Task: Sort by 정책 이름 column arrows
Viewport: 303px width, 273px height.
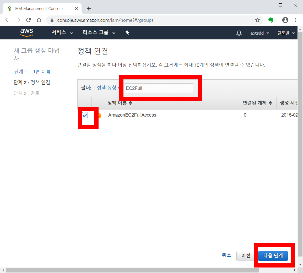Action: tap(131, 103)
